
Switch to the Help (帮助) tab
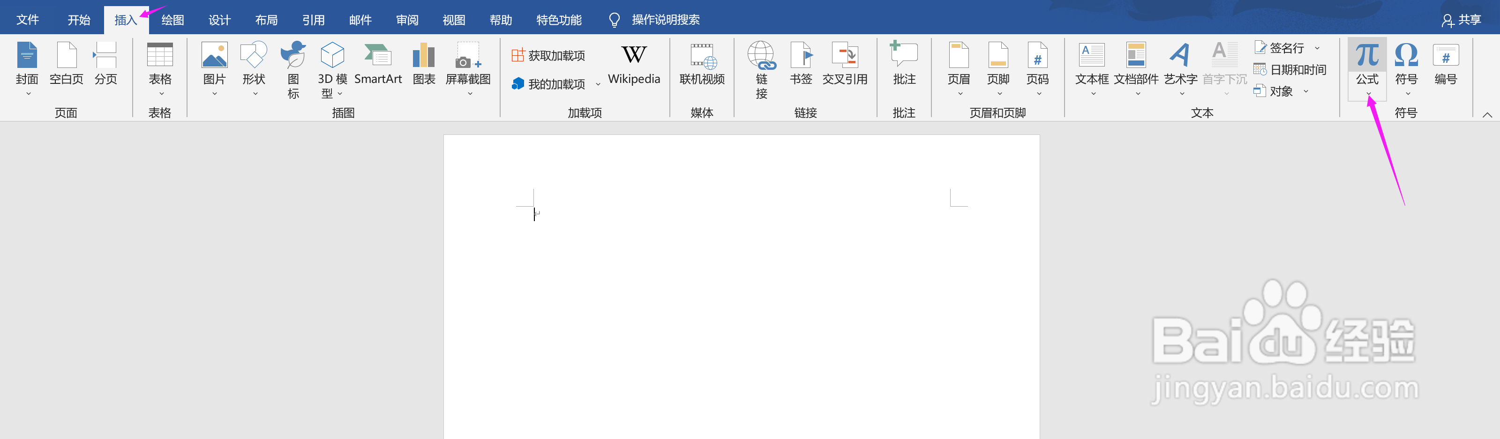[x=501, y=20]
